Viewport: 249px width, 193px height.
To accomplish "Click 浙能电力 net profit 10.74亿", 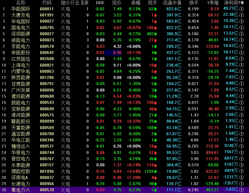I will pos(231,40).
